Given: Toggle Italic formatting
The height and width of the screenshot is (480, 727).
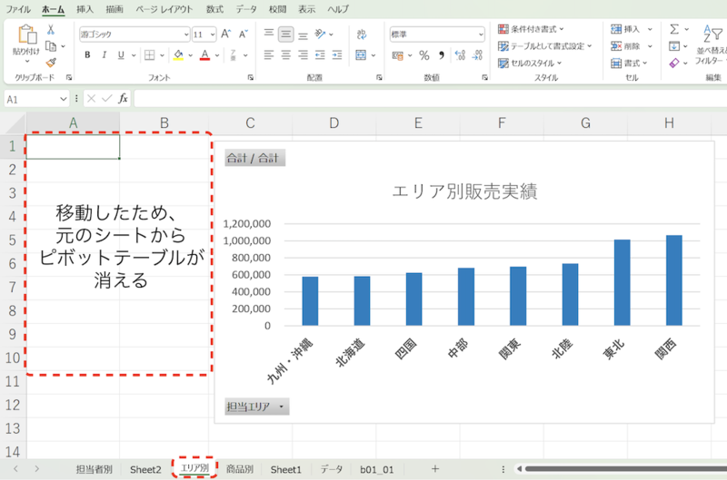Looking at the screenshot, I should tap(104, 55).
